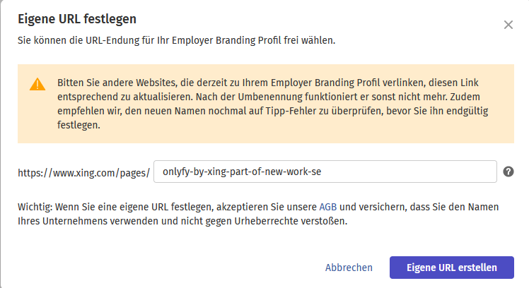This screenshot has height=288, width=529.
Task: Close the Eigene URL festlegen dialog
Action: 508,25
